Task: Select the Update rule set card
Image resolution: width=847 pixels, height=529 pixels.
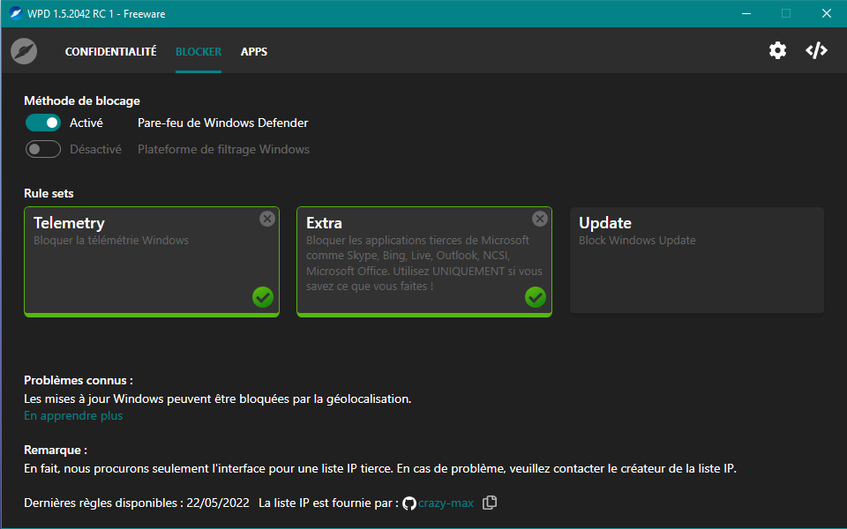Action: coord(696,260)
